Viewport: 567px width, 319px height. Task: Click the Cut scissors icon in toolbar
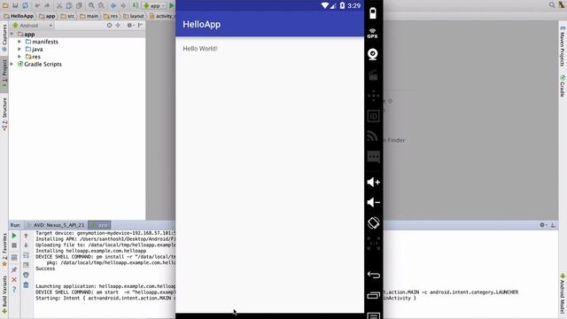pos(59,5)
